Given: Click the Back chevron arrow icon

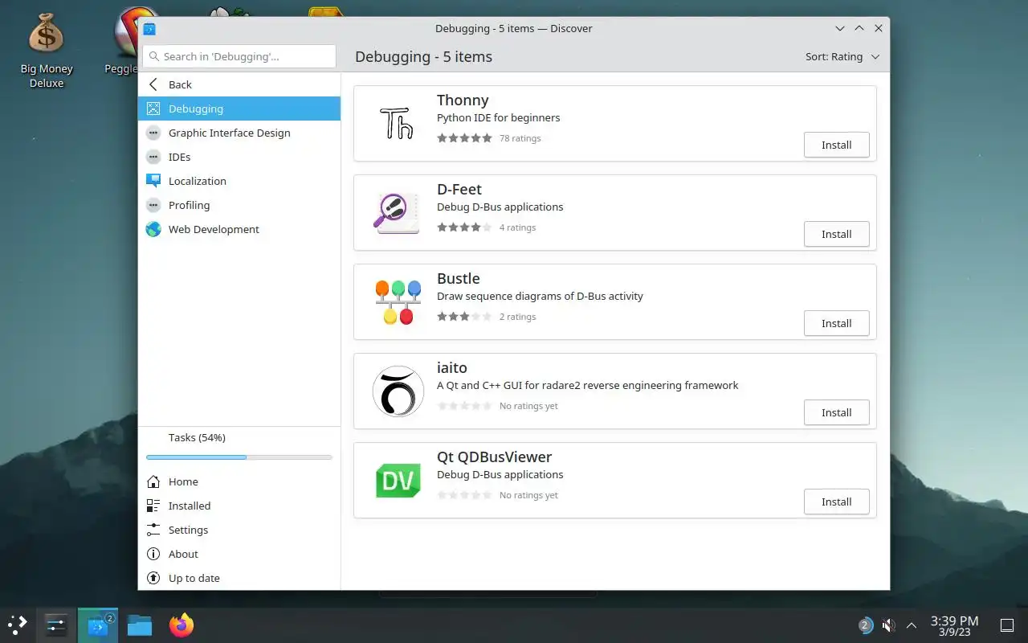Looking at the screenshot, I should [153, 84].
